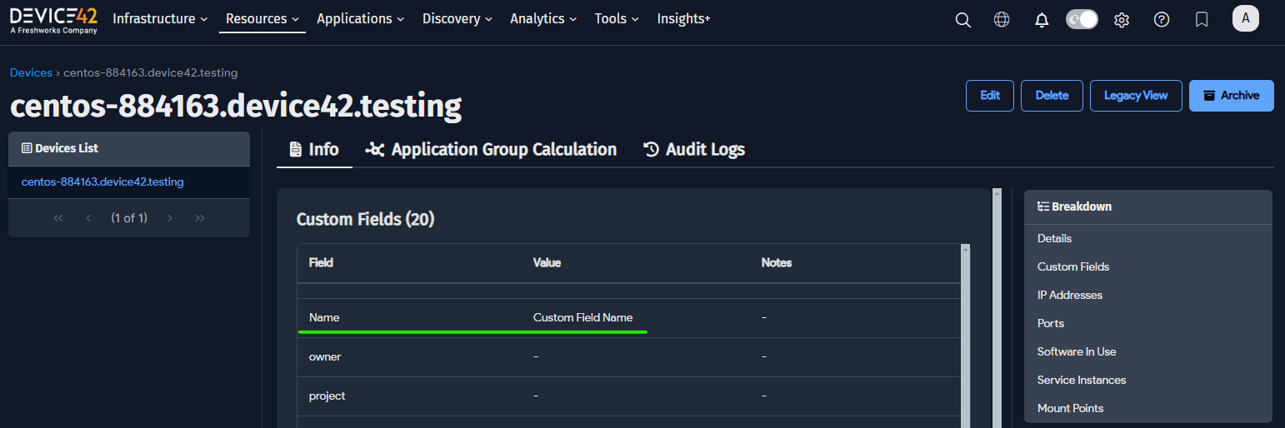Click the Custom Fields table scrollbar

(x=965, y=333)
